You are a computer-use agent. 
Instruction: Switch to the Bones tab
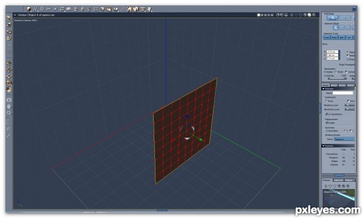pyautogui.click(x=342, y=85)
